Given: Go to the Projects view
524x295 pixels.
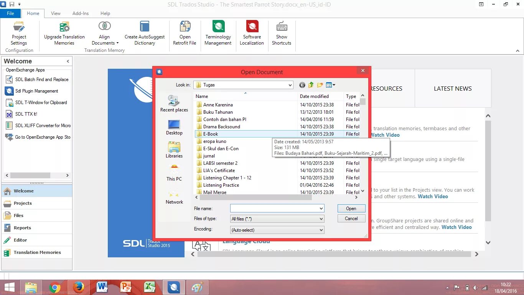Looking at the screenshot, I should tap(36, 203).
